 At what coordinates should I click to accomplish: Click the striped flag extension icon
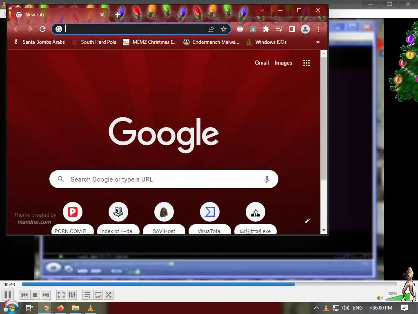pyautogui.click(x=240, y=29)
